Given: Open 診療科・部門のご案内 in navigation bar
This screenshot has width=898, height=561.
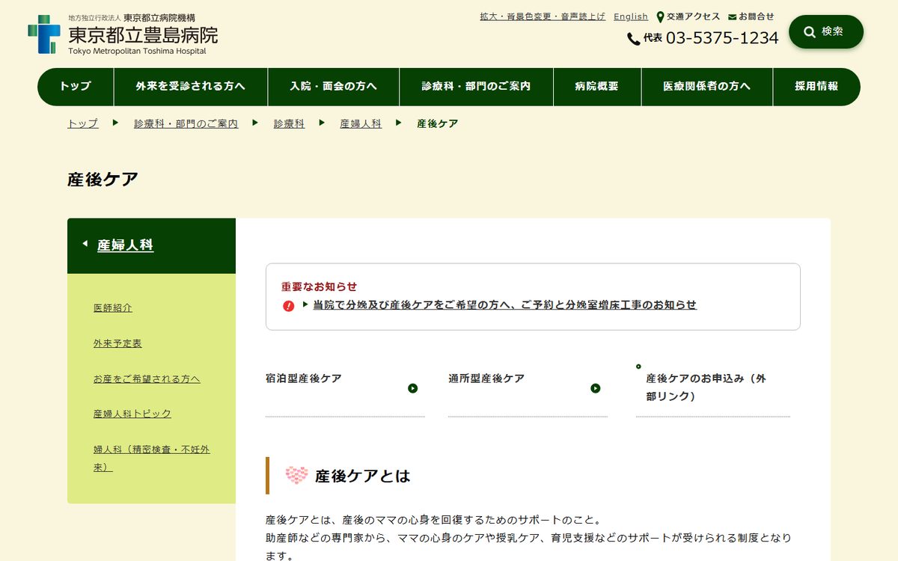Looking at the screenshot, I should [x=476, y=87].
